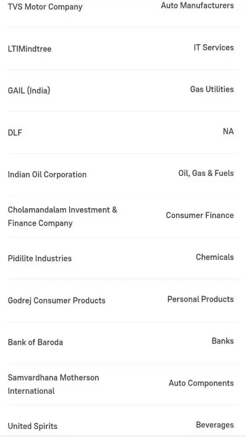
Task: Select the Beverages sector label
Action: [215, 425]
